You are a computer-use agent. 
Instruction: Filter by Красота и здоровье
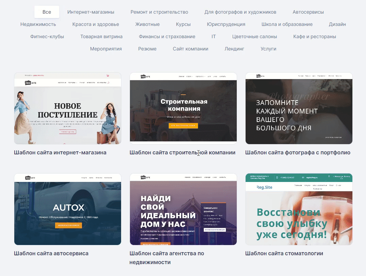click(96, 24)
